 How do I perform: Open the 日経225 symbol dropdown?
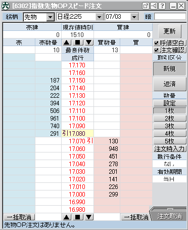(99, 17)
